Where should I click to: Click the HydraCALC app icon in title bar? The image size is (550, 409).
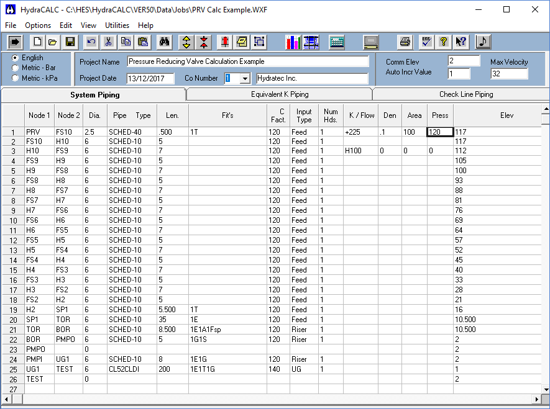pos(10,9)
